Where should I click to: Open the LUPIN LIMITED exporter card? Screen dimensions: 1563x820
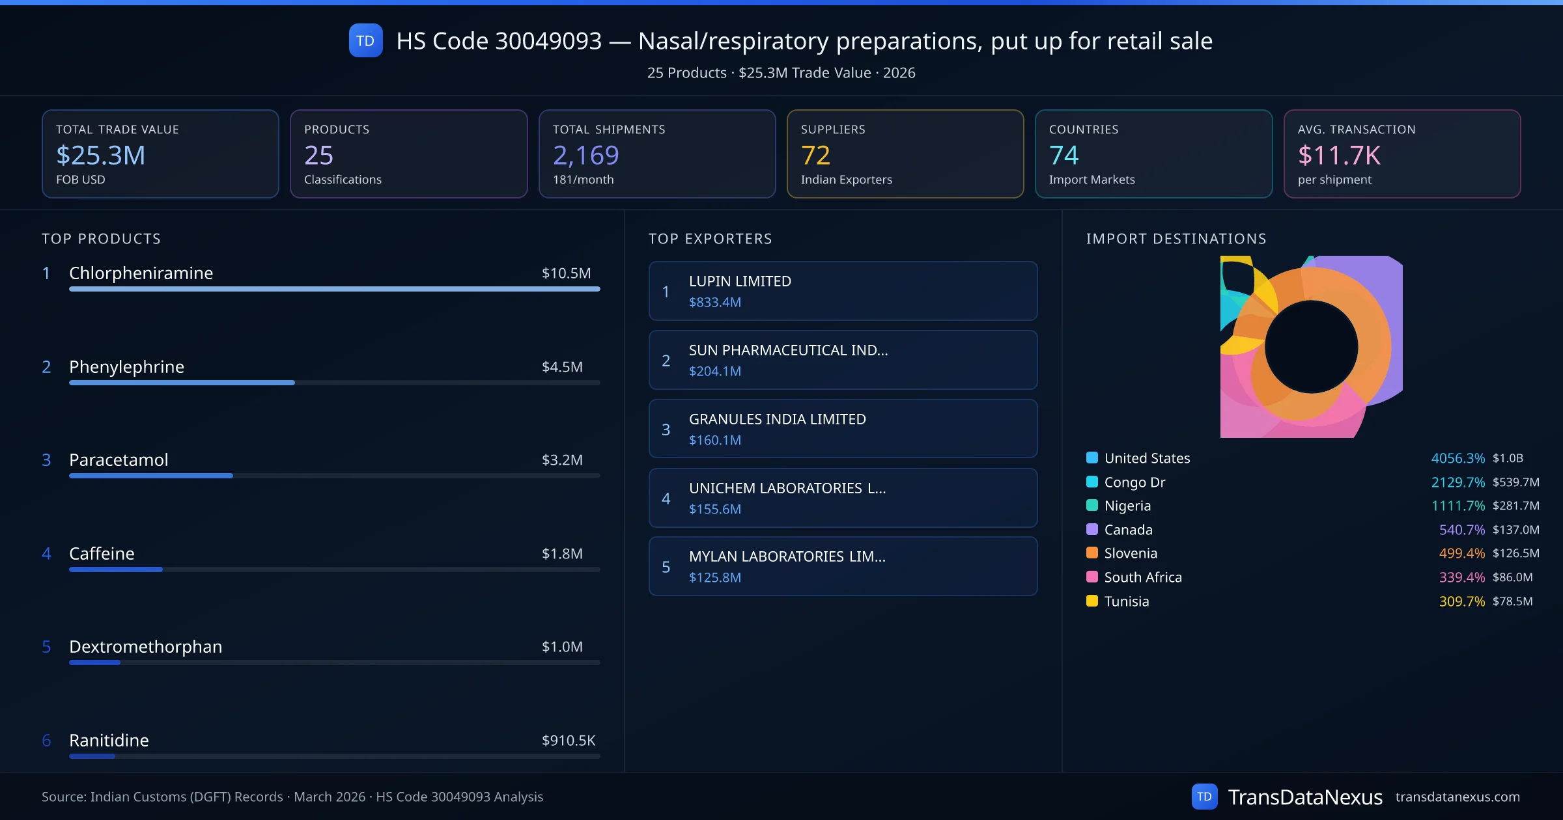[843, 291]
